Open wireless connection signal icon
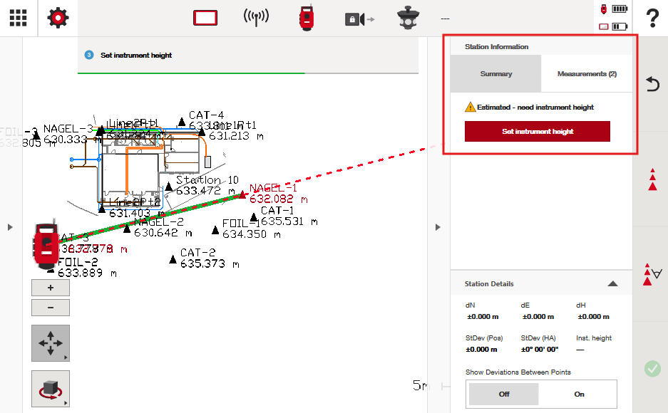 (256, 18)
